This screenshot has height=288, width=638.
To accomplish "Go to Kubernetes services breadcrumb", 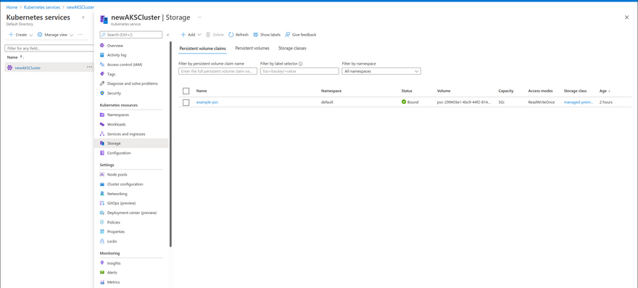I will click(x=42, y=7).
